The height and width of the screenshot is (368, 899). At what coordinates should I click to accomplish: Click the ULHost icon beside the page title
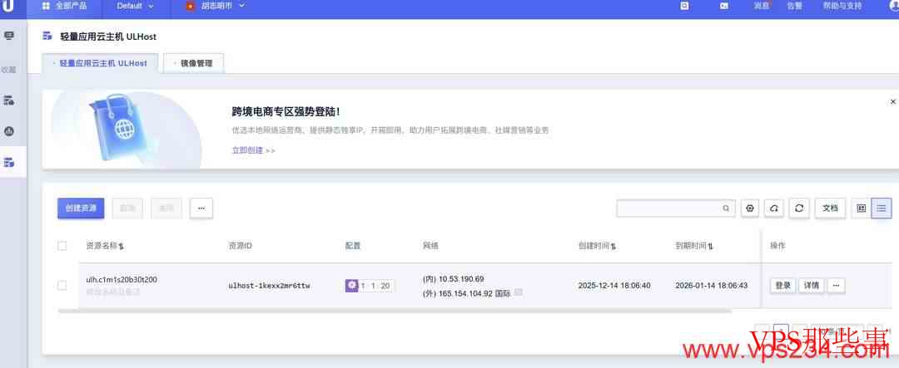(x=47, y=36)
